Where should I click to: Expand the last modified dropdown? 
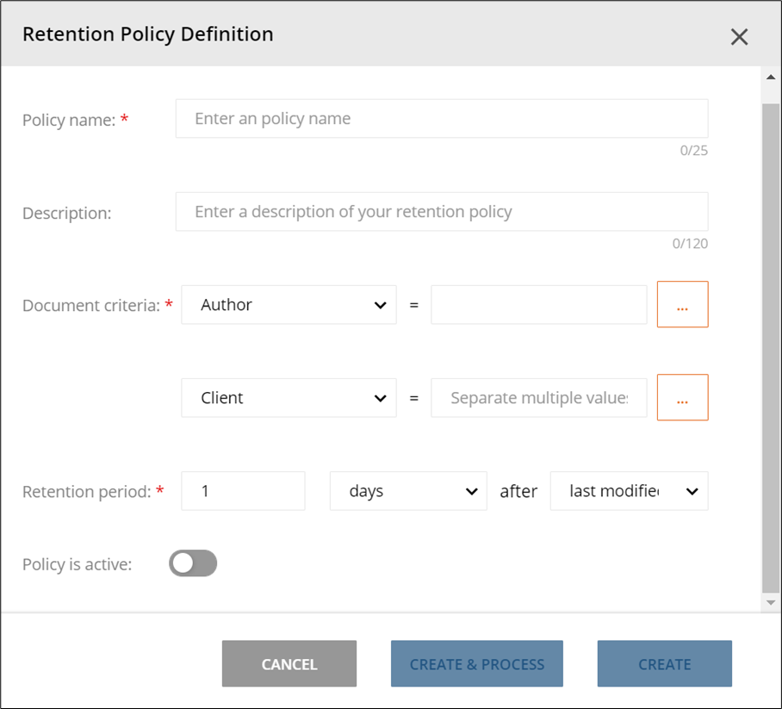point(629,491)
